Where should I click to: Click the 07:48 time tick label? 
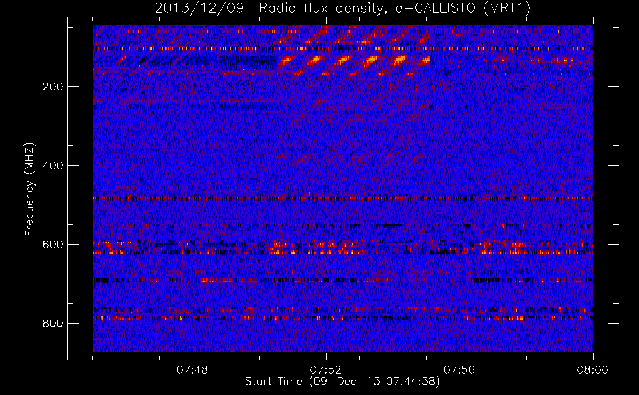(192, 370)
